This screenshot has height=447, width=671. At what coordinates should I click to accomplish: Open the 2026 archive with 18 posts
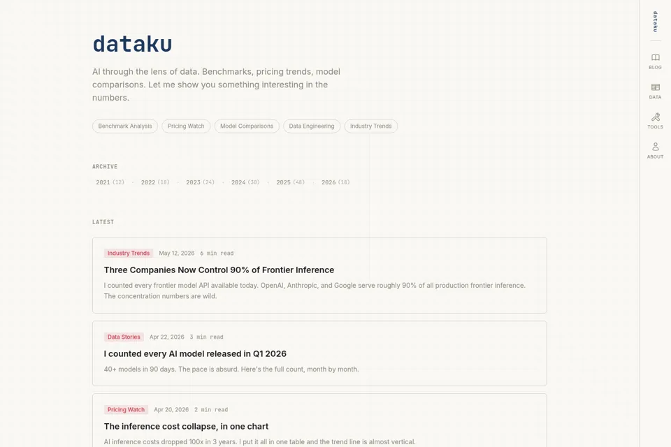[x=335, y=182]
